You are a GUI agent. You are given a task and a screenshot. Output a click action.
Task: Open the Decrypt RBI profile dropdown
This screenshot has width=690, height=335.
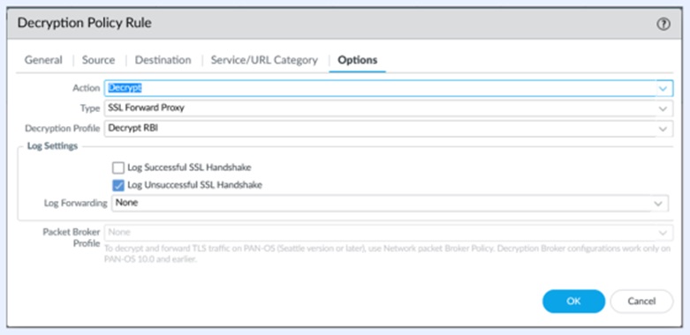coord(389,129)
